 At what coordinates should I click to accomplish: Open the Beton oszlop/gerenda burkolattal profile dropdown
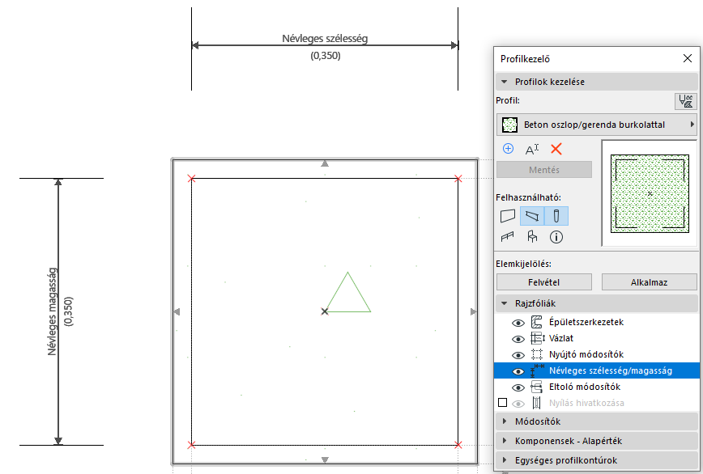[x=597, y=125]
